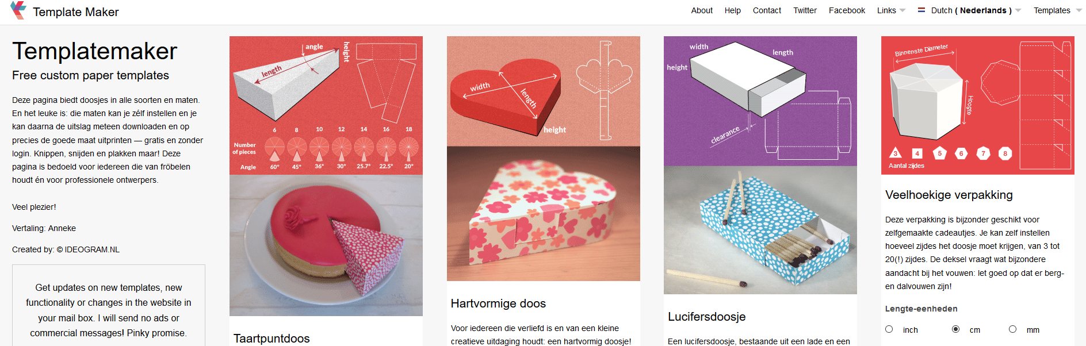Open the About page
Viewport: 1086px width, 346px height.
pos(702,10)
